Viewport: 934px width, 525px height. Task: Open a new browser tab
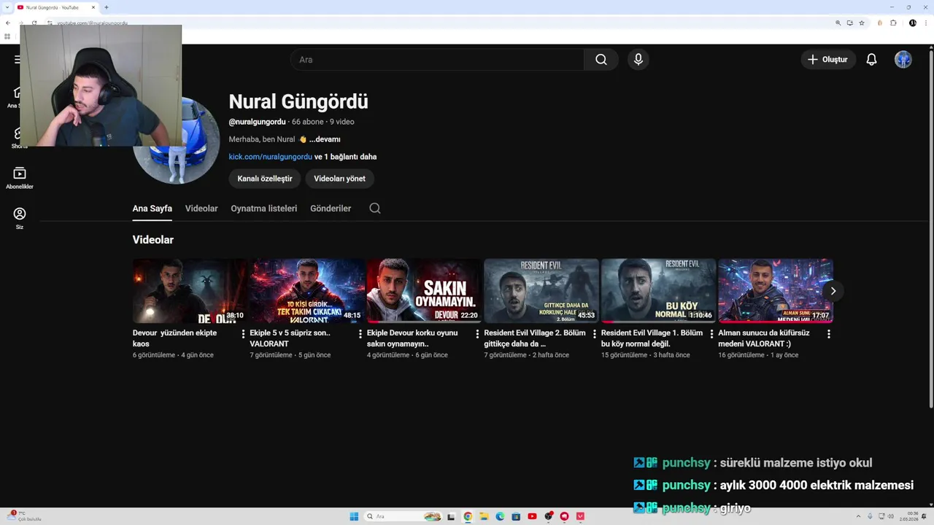[x=107, y=7]
